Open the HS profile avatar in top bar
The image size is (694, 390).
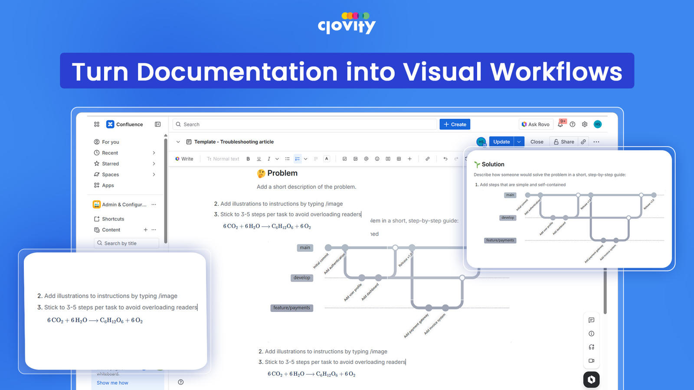tap(598, 124)
